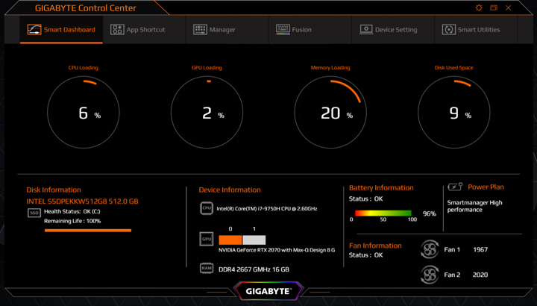Image resolution: width=537 pixels, height=306 pixels.
Task: Click "Health Status: OK (C:)" text
Action: 72,212
